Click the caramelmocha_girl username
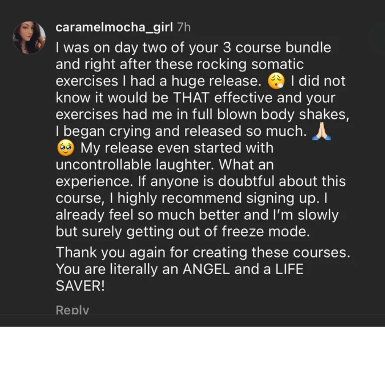This screenshot has width=385, height=385. point(114,27)
